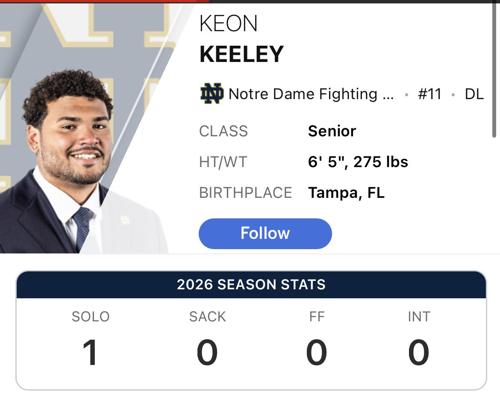Click the SOLO tackles stat value
The width and height of the screenshot is (500, 400).
(x=90, y=353)
